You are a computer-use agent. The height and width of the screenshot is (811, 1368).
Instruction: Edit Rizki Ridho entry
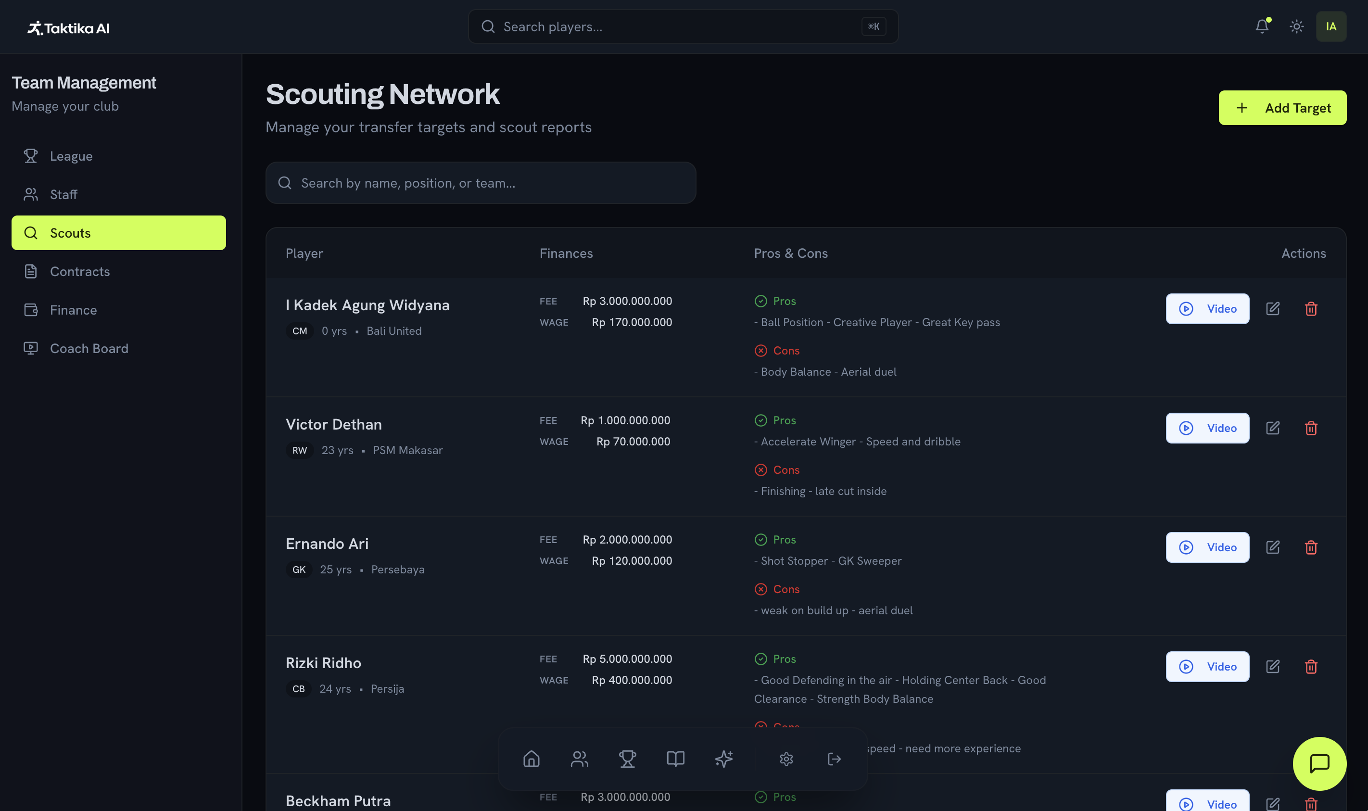(x=1272, y=667)
